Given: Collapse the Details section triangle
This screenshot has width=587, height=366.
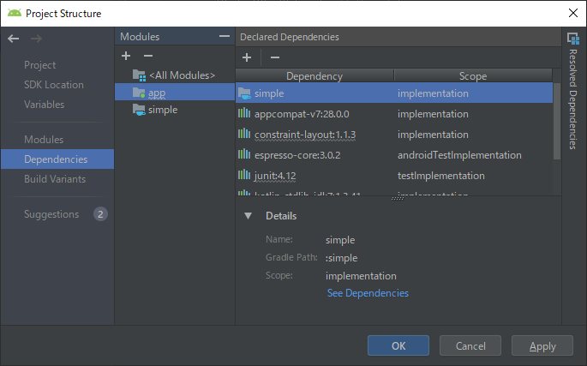Looking at the screenshot, I should [249, 216].
